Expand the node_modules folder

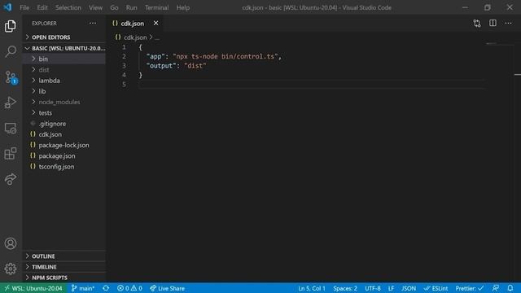click(64, 102)
